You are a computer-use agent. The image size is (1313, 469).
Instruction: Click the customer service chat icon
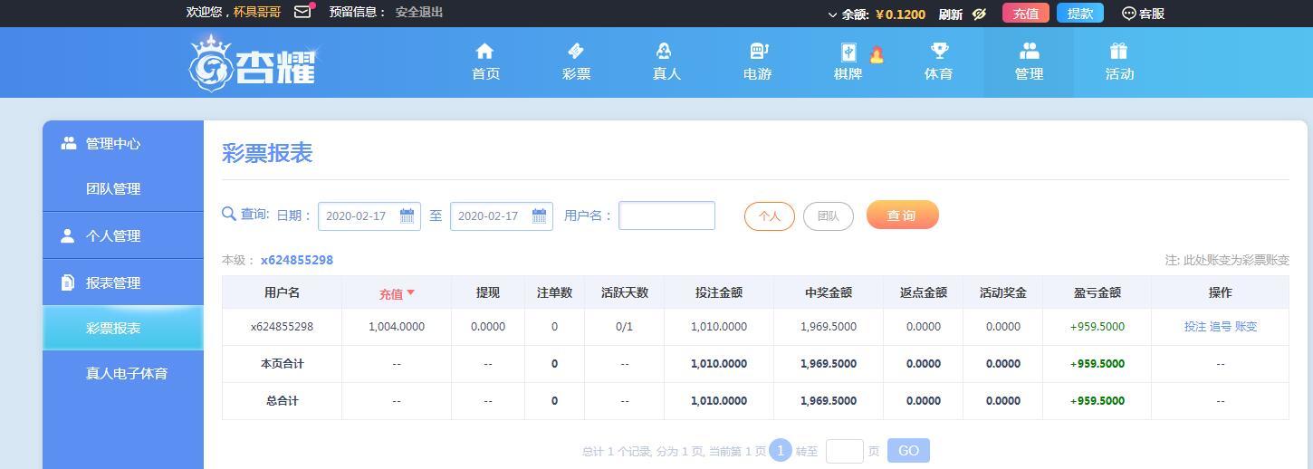1128,14
